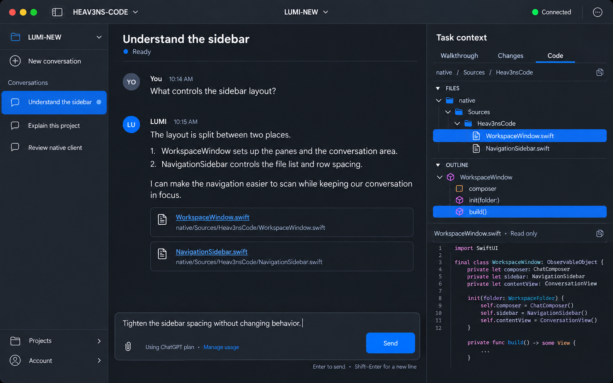Collapse the OUTLINE section triangle
Image resolution: width=613 pixels, height=383 pixels.
click(x=438, y=165)
